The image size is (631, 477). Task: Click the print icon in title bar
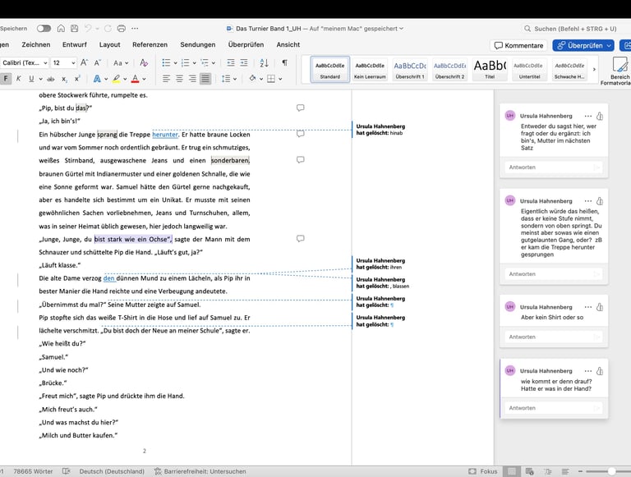click(122, 29)
